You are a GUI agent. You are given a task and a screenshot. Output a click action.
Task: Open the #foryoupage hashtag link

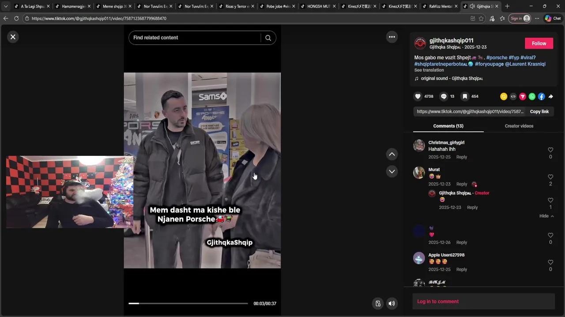point(489,64)
